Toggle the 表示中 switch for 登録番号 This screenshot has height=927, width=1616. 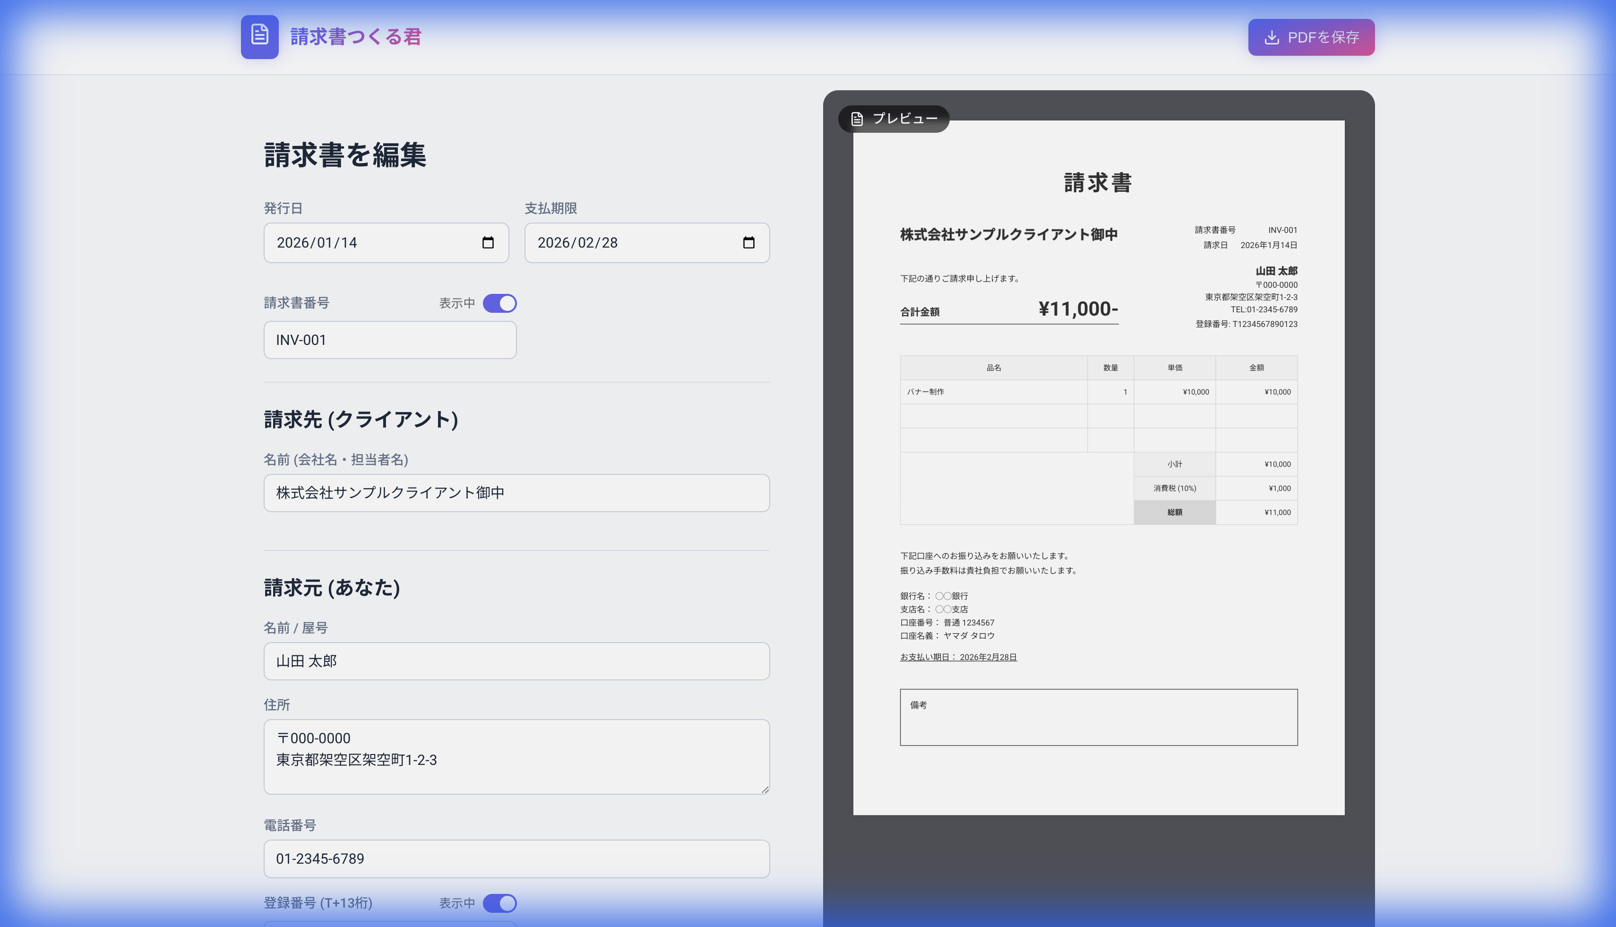tap(500, 903)
